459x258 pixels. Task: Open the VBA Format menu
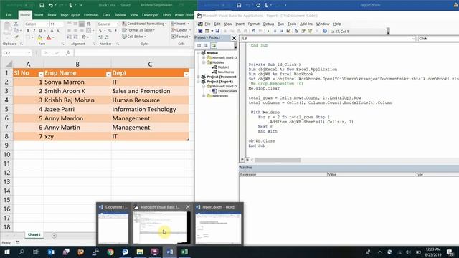pyautogui.click(x=253, y=24)
